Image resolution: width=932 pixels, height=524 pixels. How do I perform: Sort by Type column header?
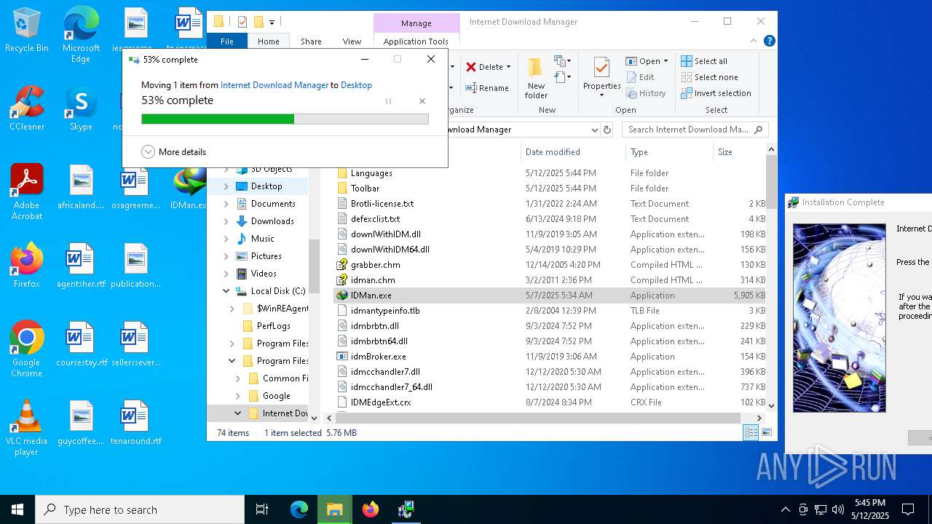[x=669, y=152]
